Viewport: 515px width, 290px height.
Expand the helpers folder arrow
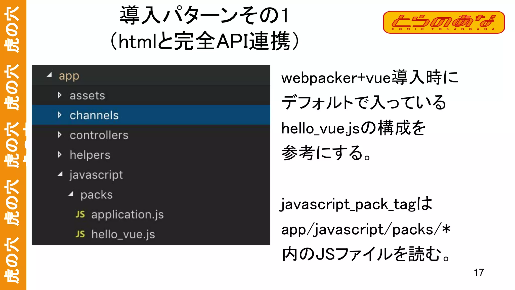click(x=60, y=155)
